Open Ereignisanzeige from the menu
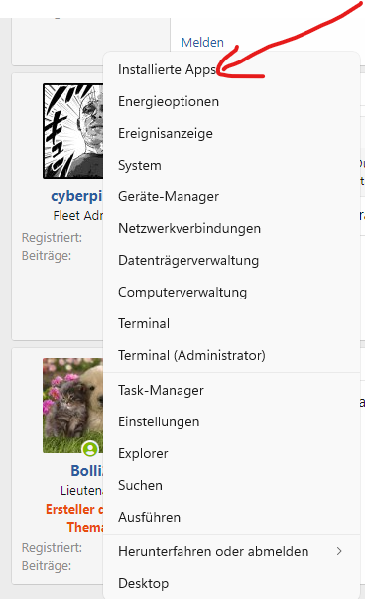 pyautogui.click(x=231, y=133)
